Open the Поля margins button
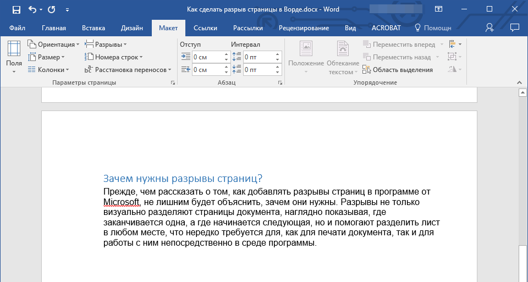 [x=14, y=57]
